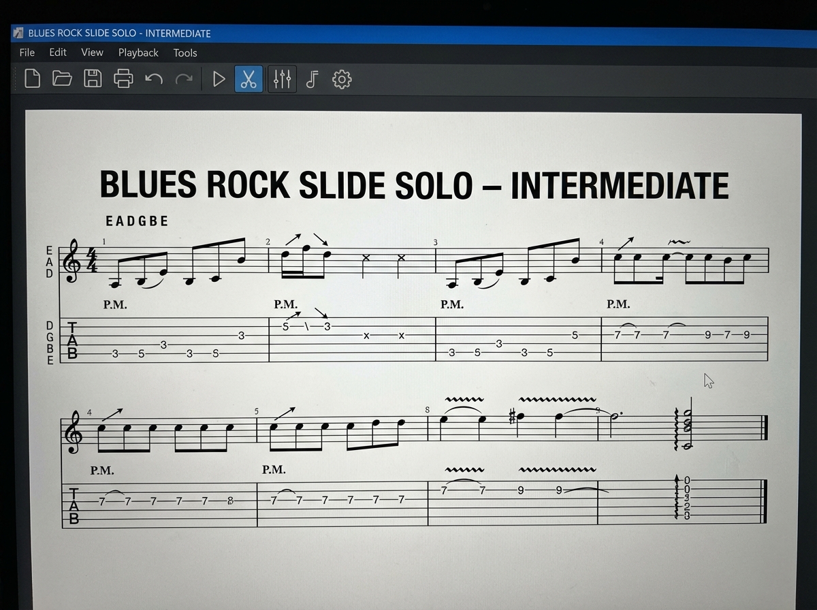Print the tablature score
The height and width of the screenshot is (610, 817).
click(125, 79)
